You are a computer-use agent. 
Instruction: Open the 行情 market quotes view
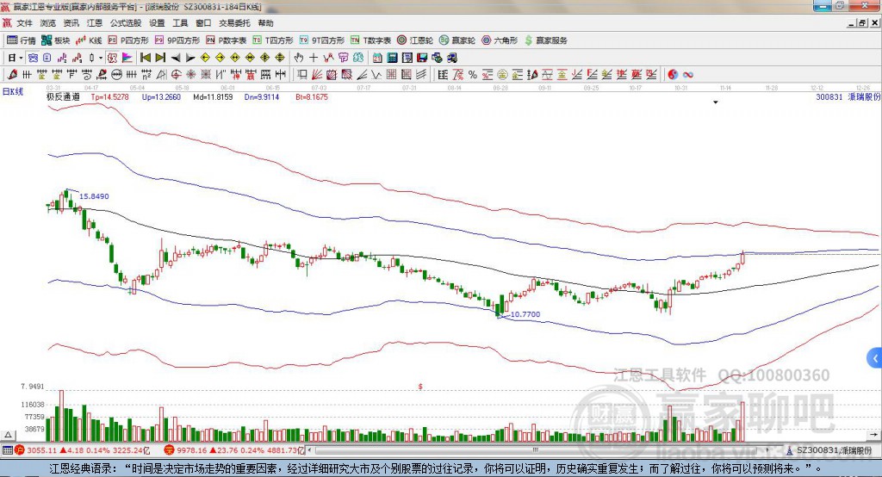pyautogui.click(x=21, y=40)
